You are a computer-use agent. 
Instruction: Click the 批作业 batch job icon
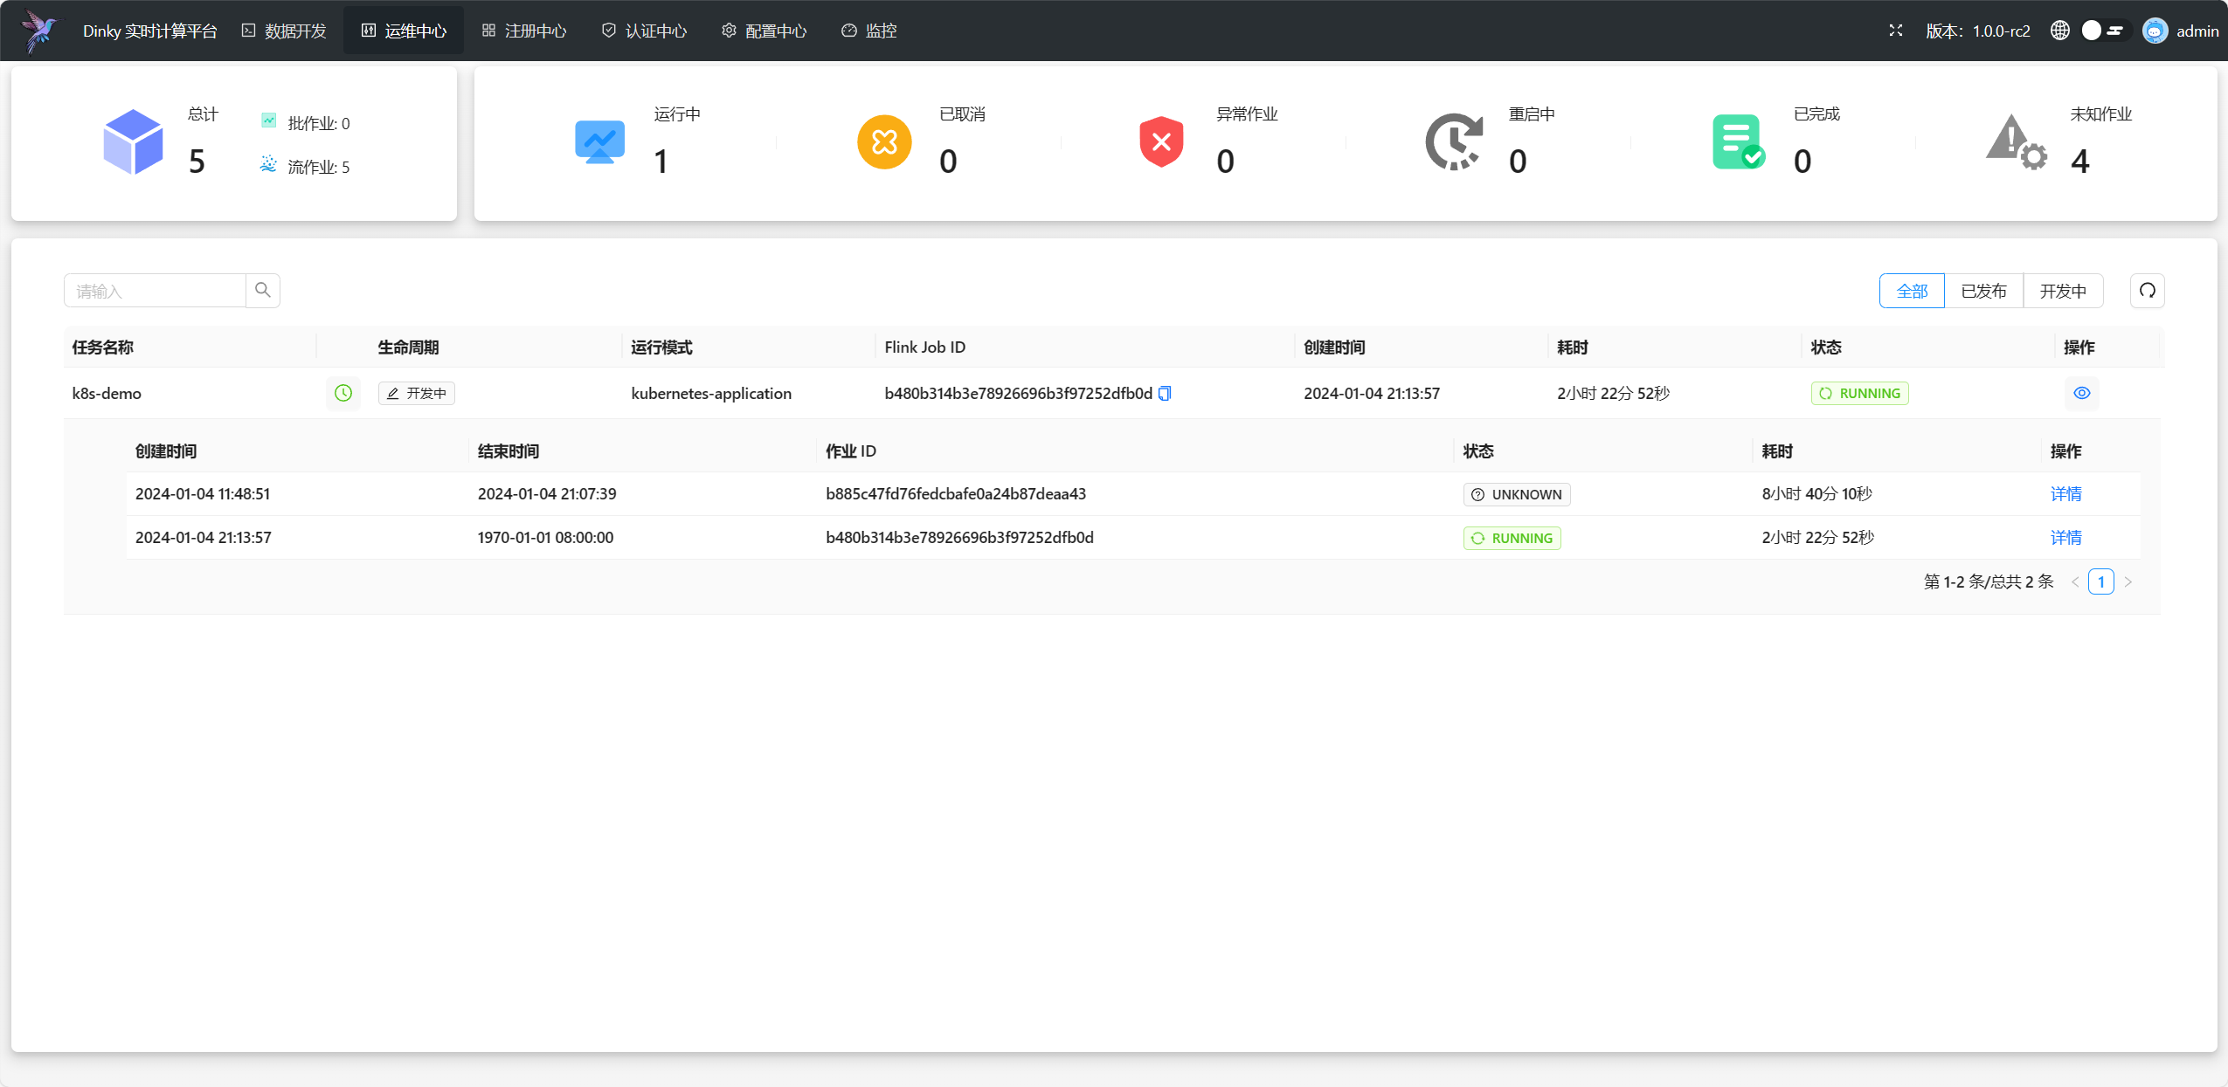268,120
